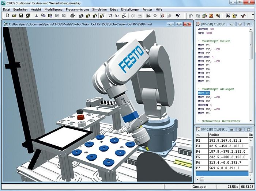Click the model window document icon in titlebar
The height and width of the screenshot is (191, 256).
(6, 24)
